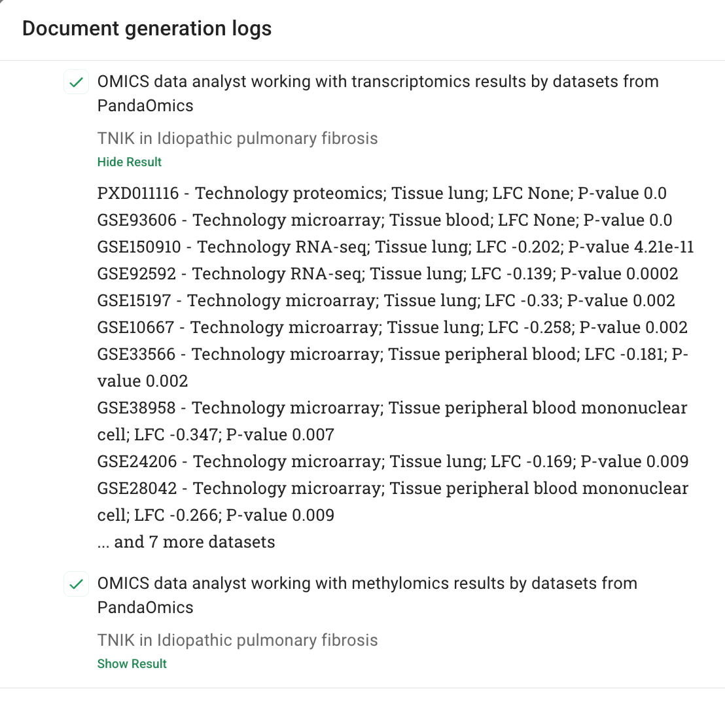The height and width of the screenshot is (721, 725).
Task: Click the transcriptomics step green checkmark icon
Action: (77, 82)
